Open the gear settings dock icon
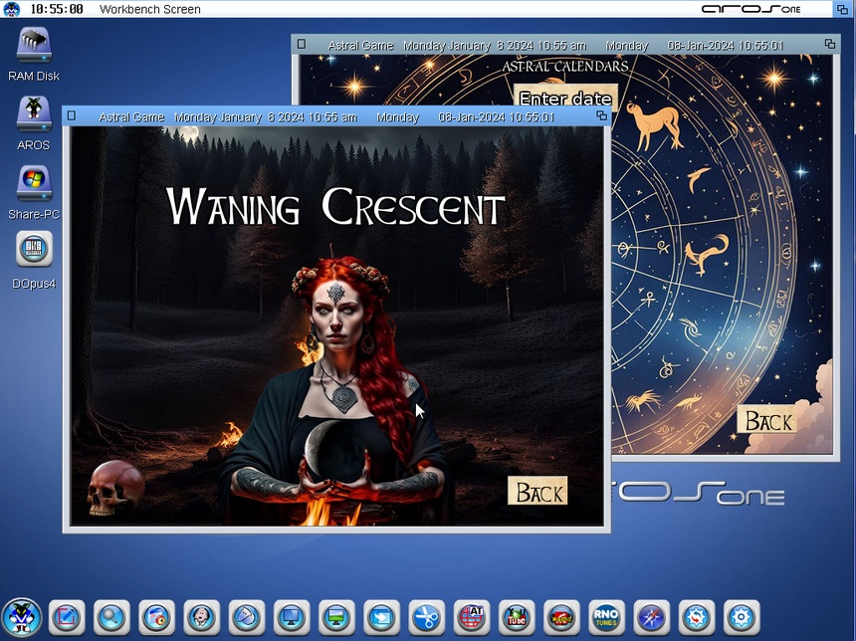This screenshot has width=856, height=641. (x=742, y=617)
